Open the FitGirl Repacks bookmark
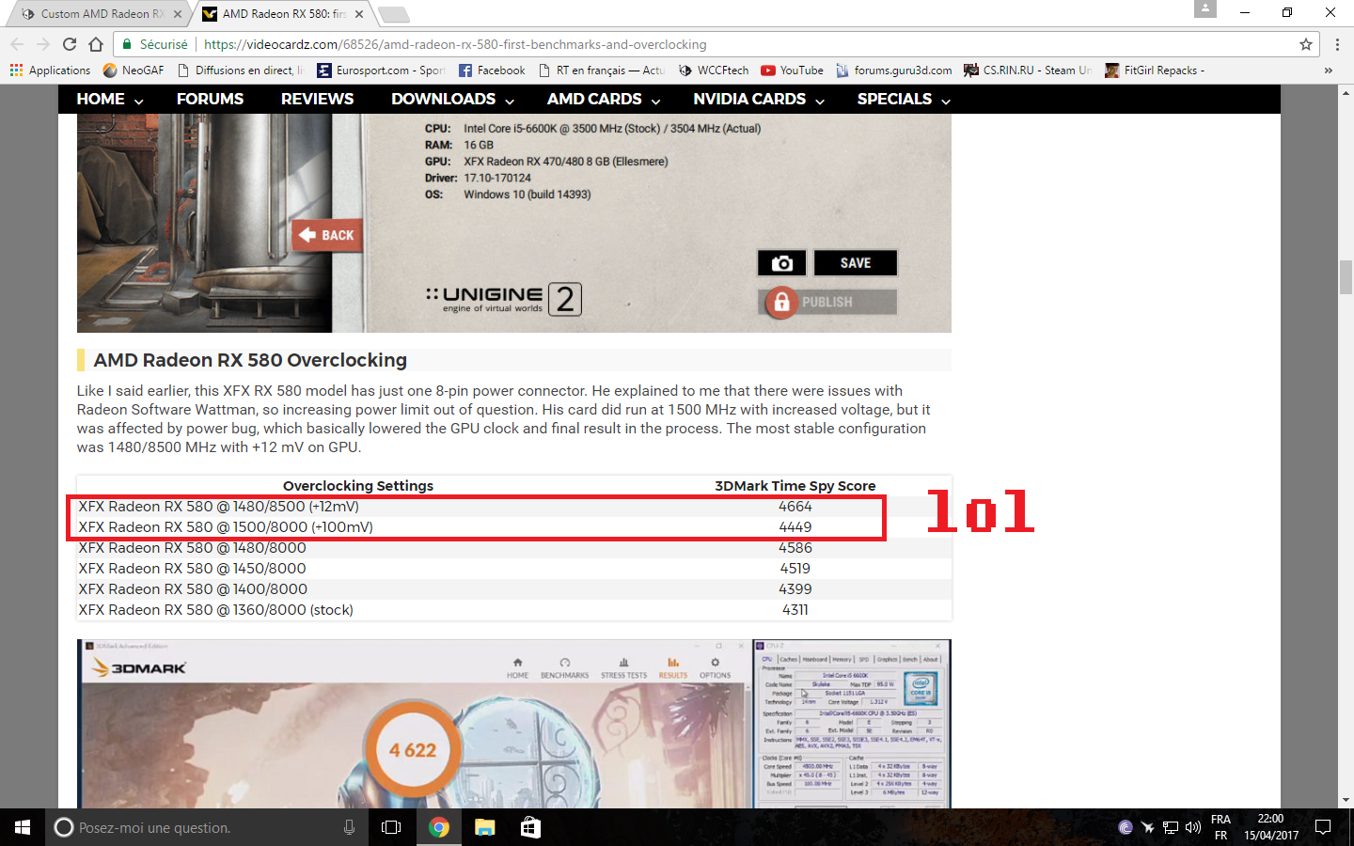The image size is (1354, 846). (x=1155, y=70)
